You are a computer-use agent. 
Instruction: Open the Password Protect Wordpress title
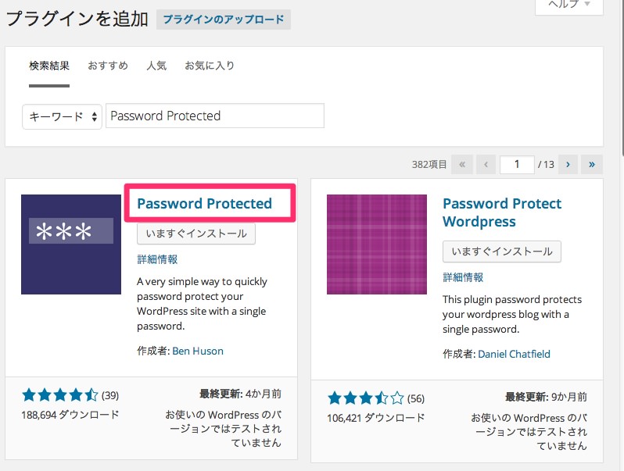pyautogui.click(x=502, y=212)
